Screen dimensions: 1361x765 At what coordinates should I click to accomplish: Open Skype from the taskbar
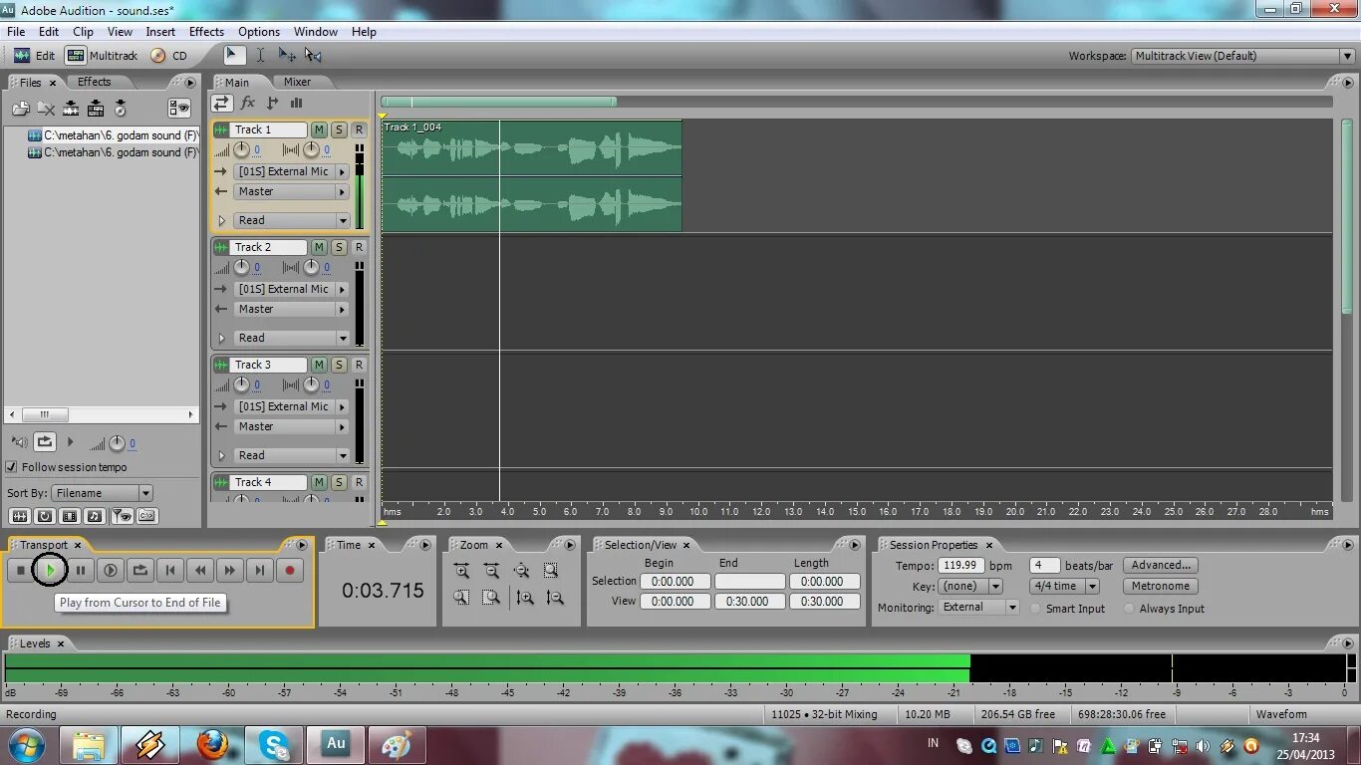pos(274,745)
